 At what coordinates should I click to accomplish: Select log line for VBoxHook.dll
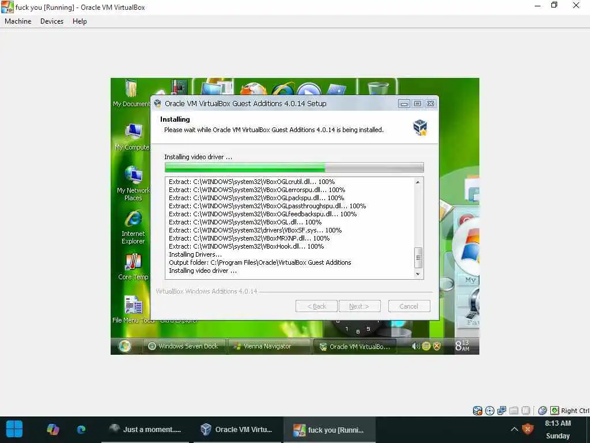click(x=247, y=246)
